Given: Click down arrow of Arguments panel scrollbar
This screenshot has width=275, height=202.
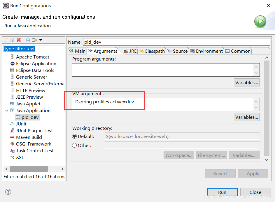Looking at the screenshot, I should coord(267,160).
